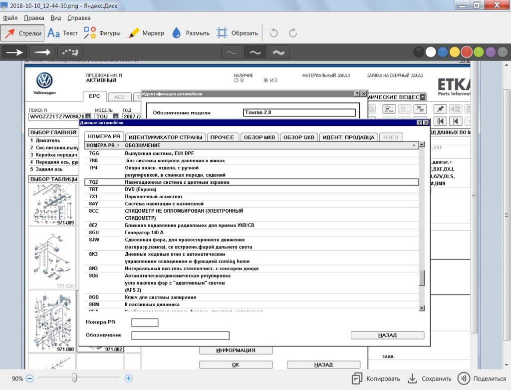This screenshot has width=511, height=390.
Task: Click the zoom slider handle
Action: (74, 378)
